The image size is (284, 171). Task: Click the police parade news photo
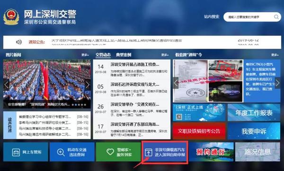(47, 84)
